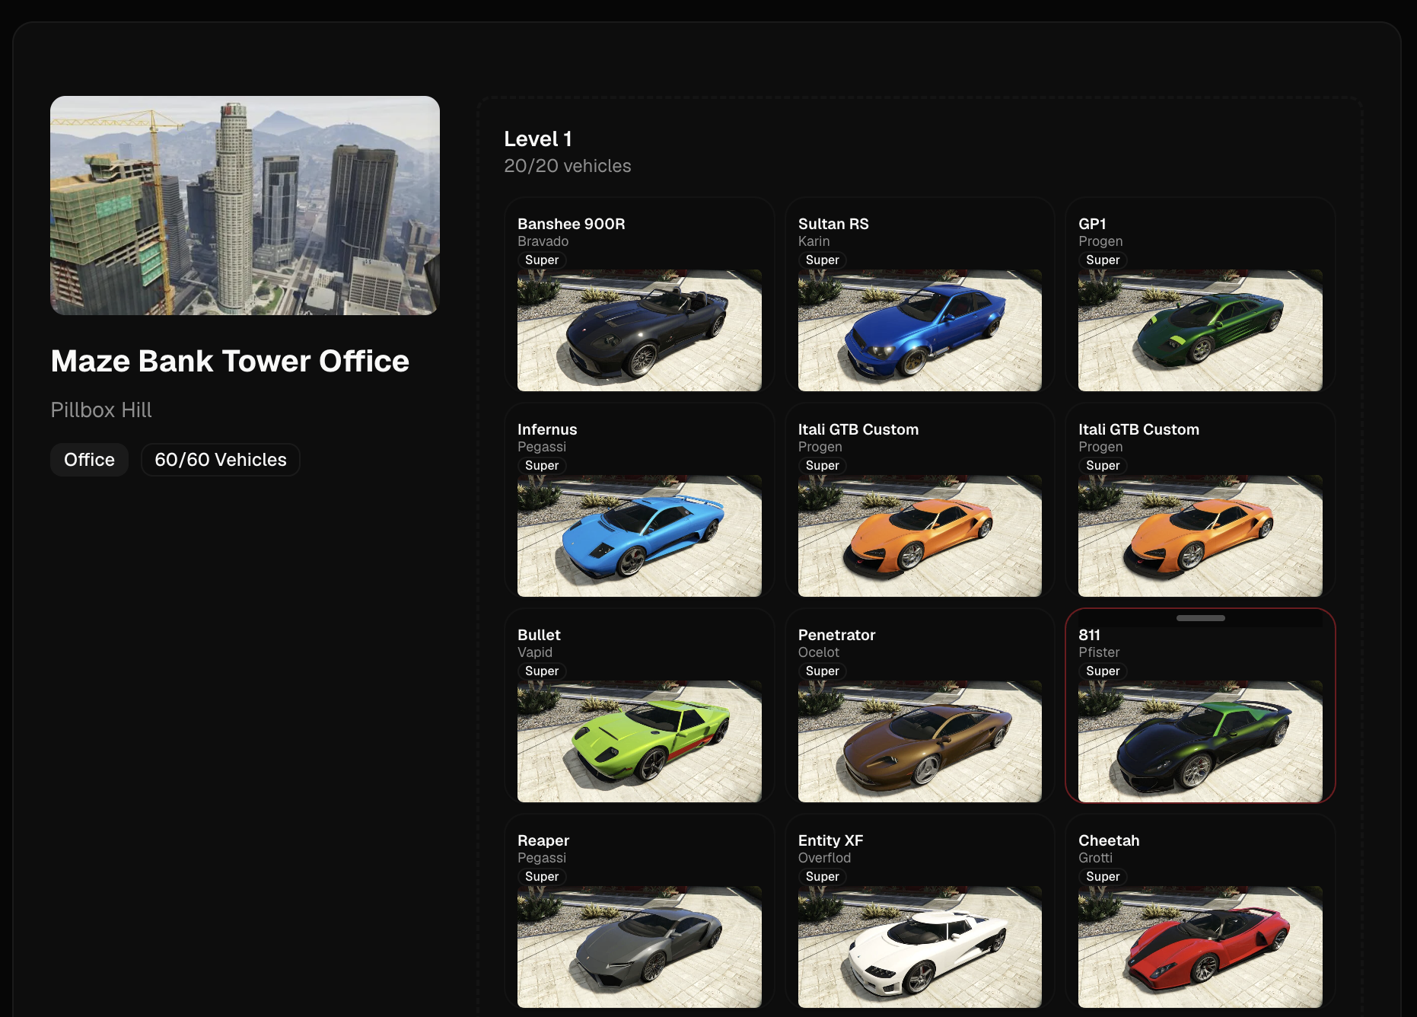This screenshot has width=1417, height=1017.
Task: Click the Super badge on Cheetah
Action: click(1103, 877)
